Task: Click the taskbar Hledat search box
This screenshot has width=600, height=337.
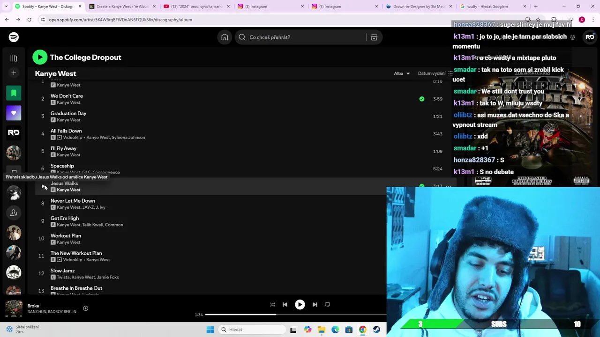Action: (x=252, y=330)
